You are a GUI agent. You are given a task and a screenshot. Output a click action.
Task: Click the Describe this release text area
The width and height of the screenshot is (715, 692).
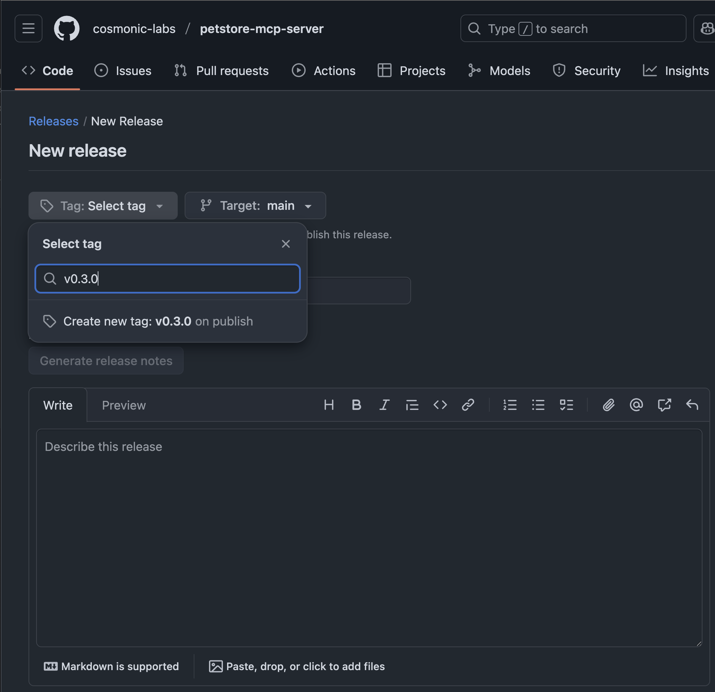[368, 537]
